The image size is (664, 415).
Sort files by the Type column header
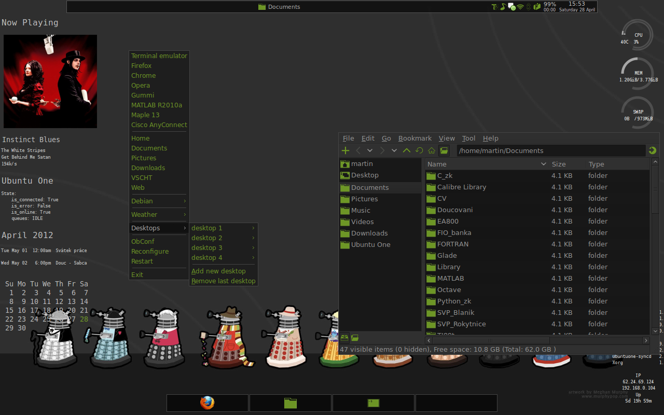coord(617,164)
